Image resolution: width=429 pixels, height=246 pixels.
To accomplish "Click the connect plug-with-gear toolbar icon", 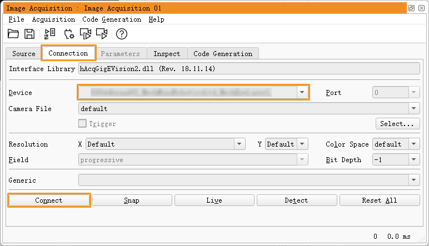I will pyautogui.click(x=69, y=34).
